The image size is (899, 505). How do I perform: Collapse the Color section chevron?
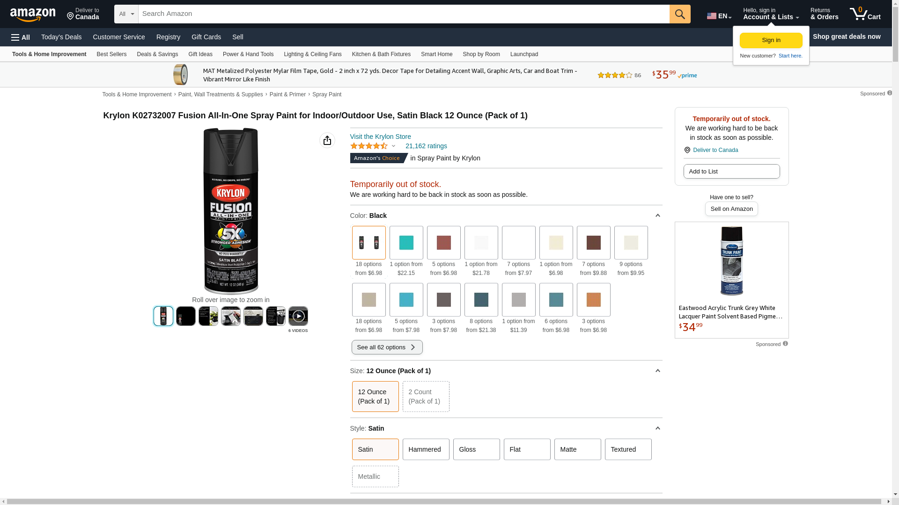click(657, 216)
